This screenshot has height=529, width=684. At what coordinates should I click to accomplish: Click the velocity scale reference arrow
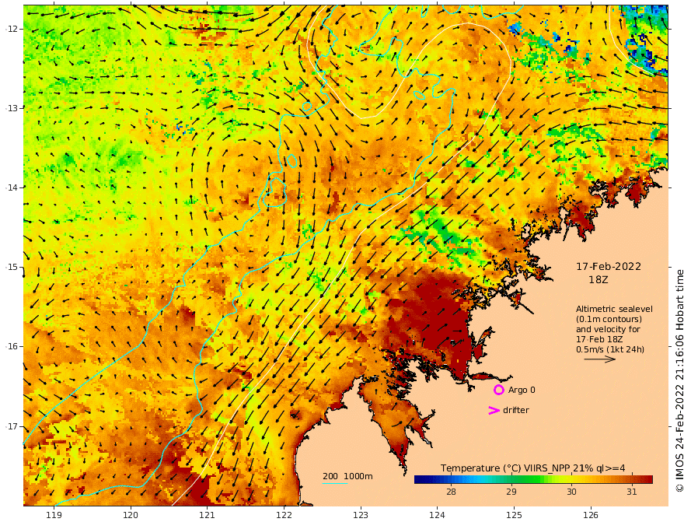(600, 359)
